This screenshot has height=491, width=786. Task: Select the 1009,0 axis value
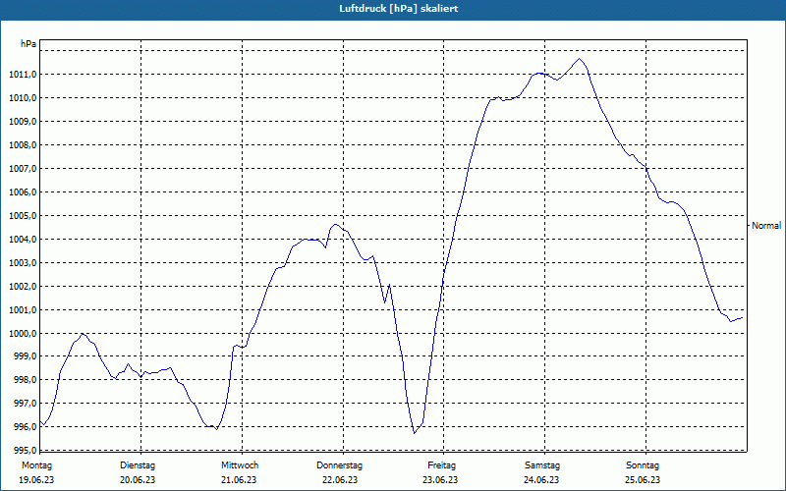[23, 122]
